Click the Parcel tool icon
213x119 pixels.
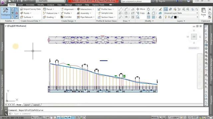[x=44, y=9]
